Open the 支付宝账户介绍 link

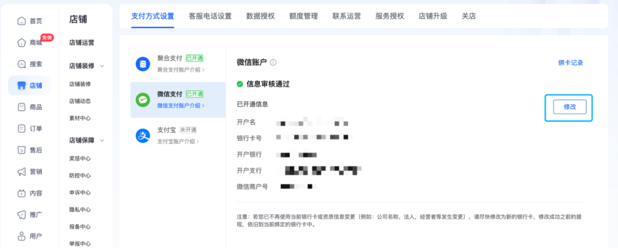(x=178, y=141)
